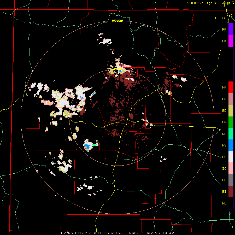
Task: Click the BI dark red swatch
Action: pyautogui.click(x=231, y=192)
